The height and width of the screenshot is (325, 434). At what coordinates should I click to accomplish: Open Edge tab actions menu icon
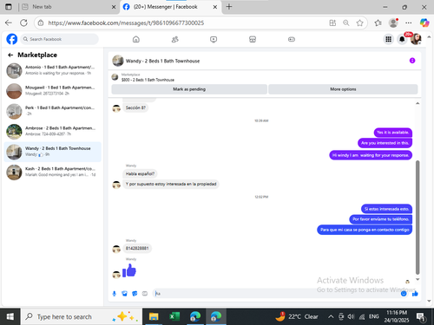[x=9, y=7]
